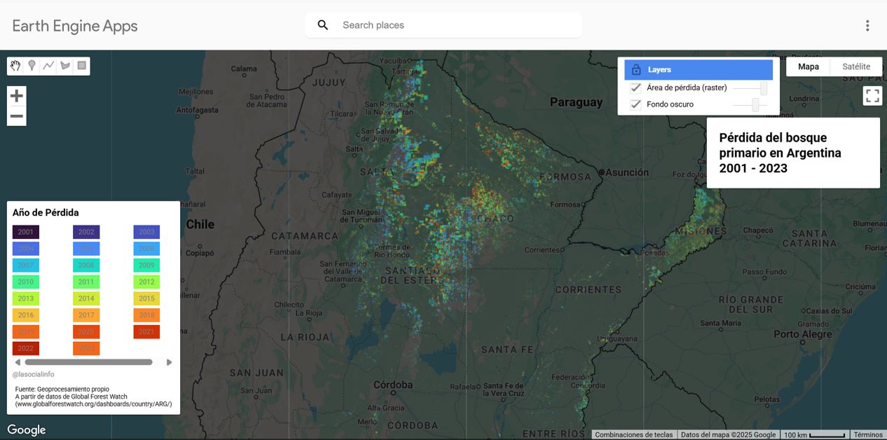Select the pan hand tool

coord(15,66)
